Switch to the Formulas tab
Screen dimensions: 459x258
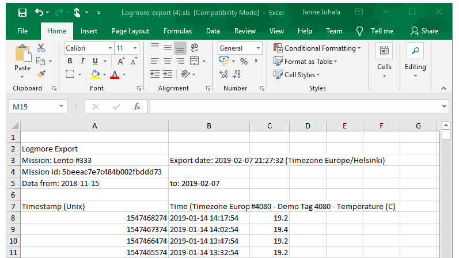178,31
